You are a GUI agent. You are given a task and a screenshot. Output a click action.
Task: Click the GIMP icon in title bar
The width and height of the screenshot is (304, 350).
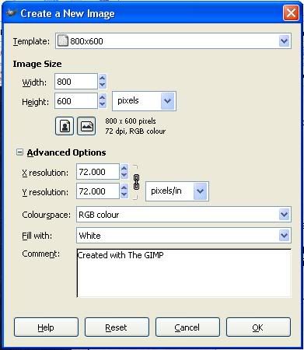[11, 12]
